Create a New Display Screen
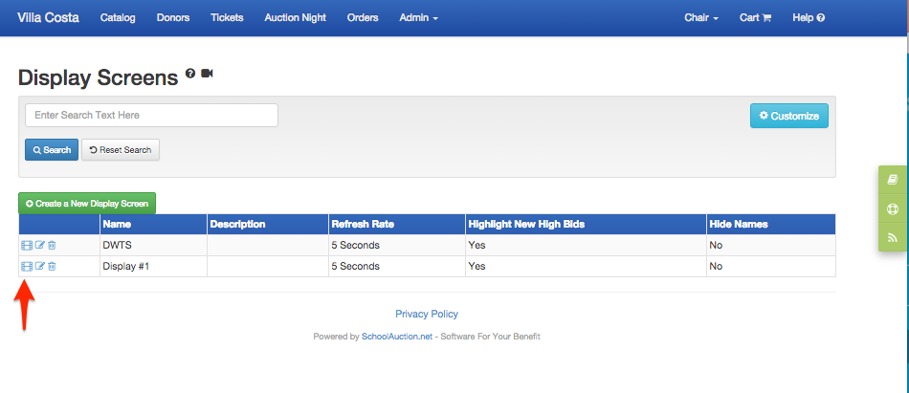The width and height of the screenshot is (909, 393). click(87, 204)
